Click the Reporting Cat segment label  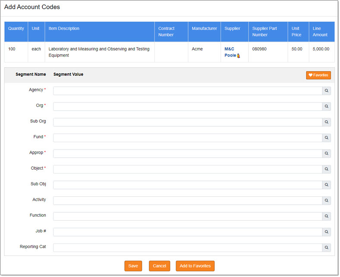tap(33, 247)
